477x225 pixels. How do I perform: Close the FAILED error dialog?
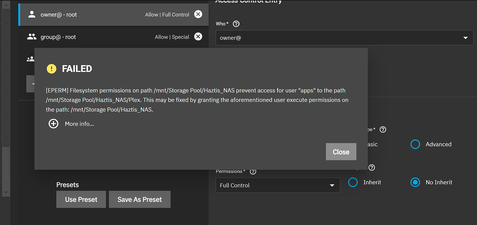pyautogui.click(x=341, y=151)
